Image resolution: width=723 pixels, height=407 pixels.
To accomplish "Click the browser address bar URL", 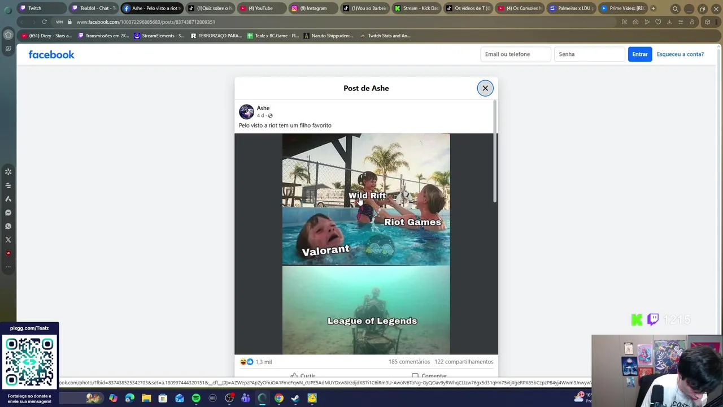I will 146,22.
